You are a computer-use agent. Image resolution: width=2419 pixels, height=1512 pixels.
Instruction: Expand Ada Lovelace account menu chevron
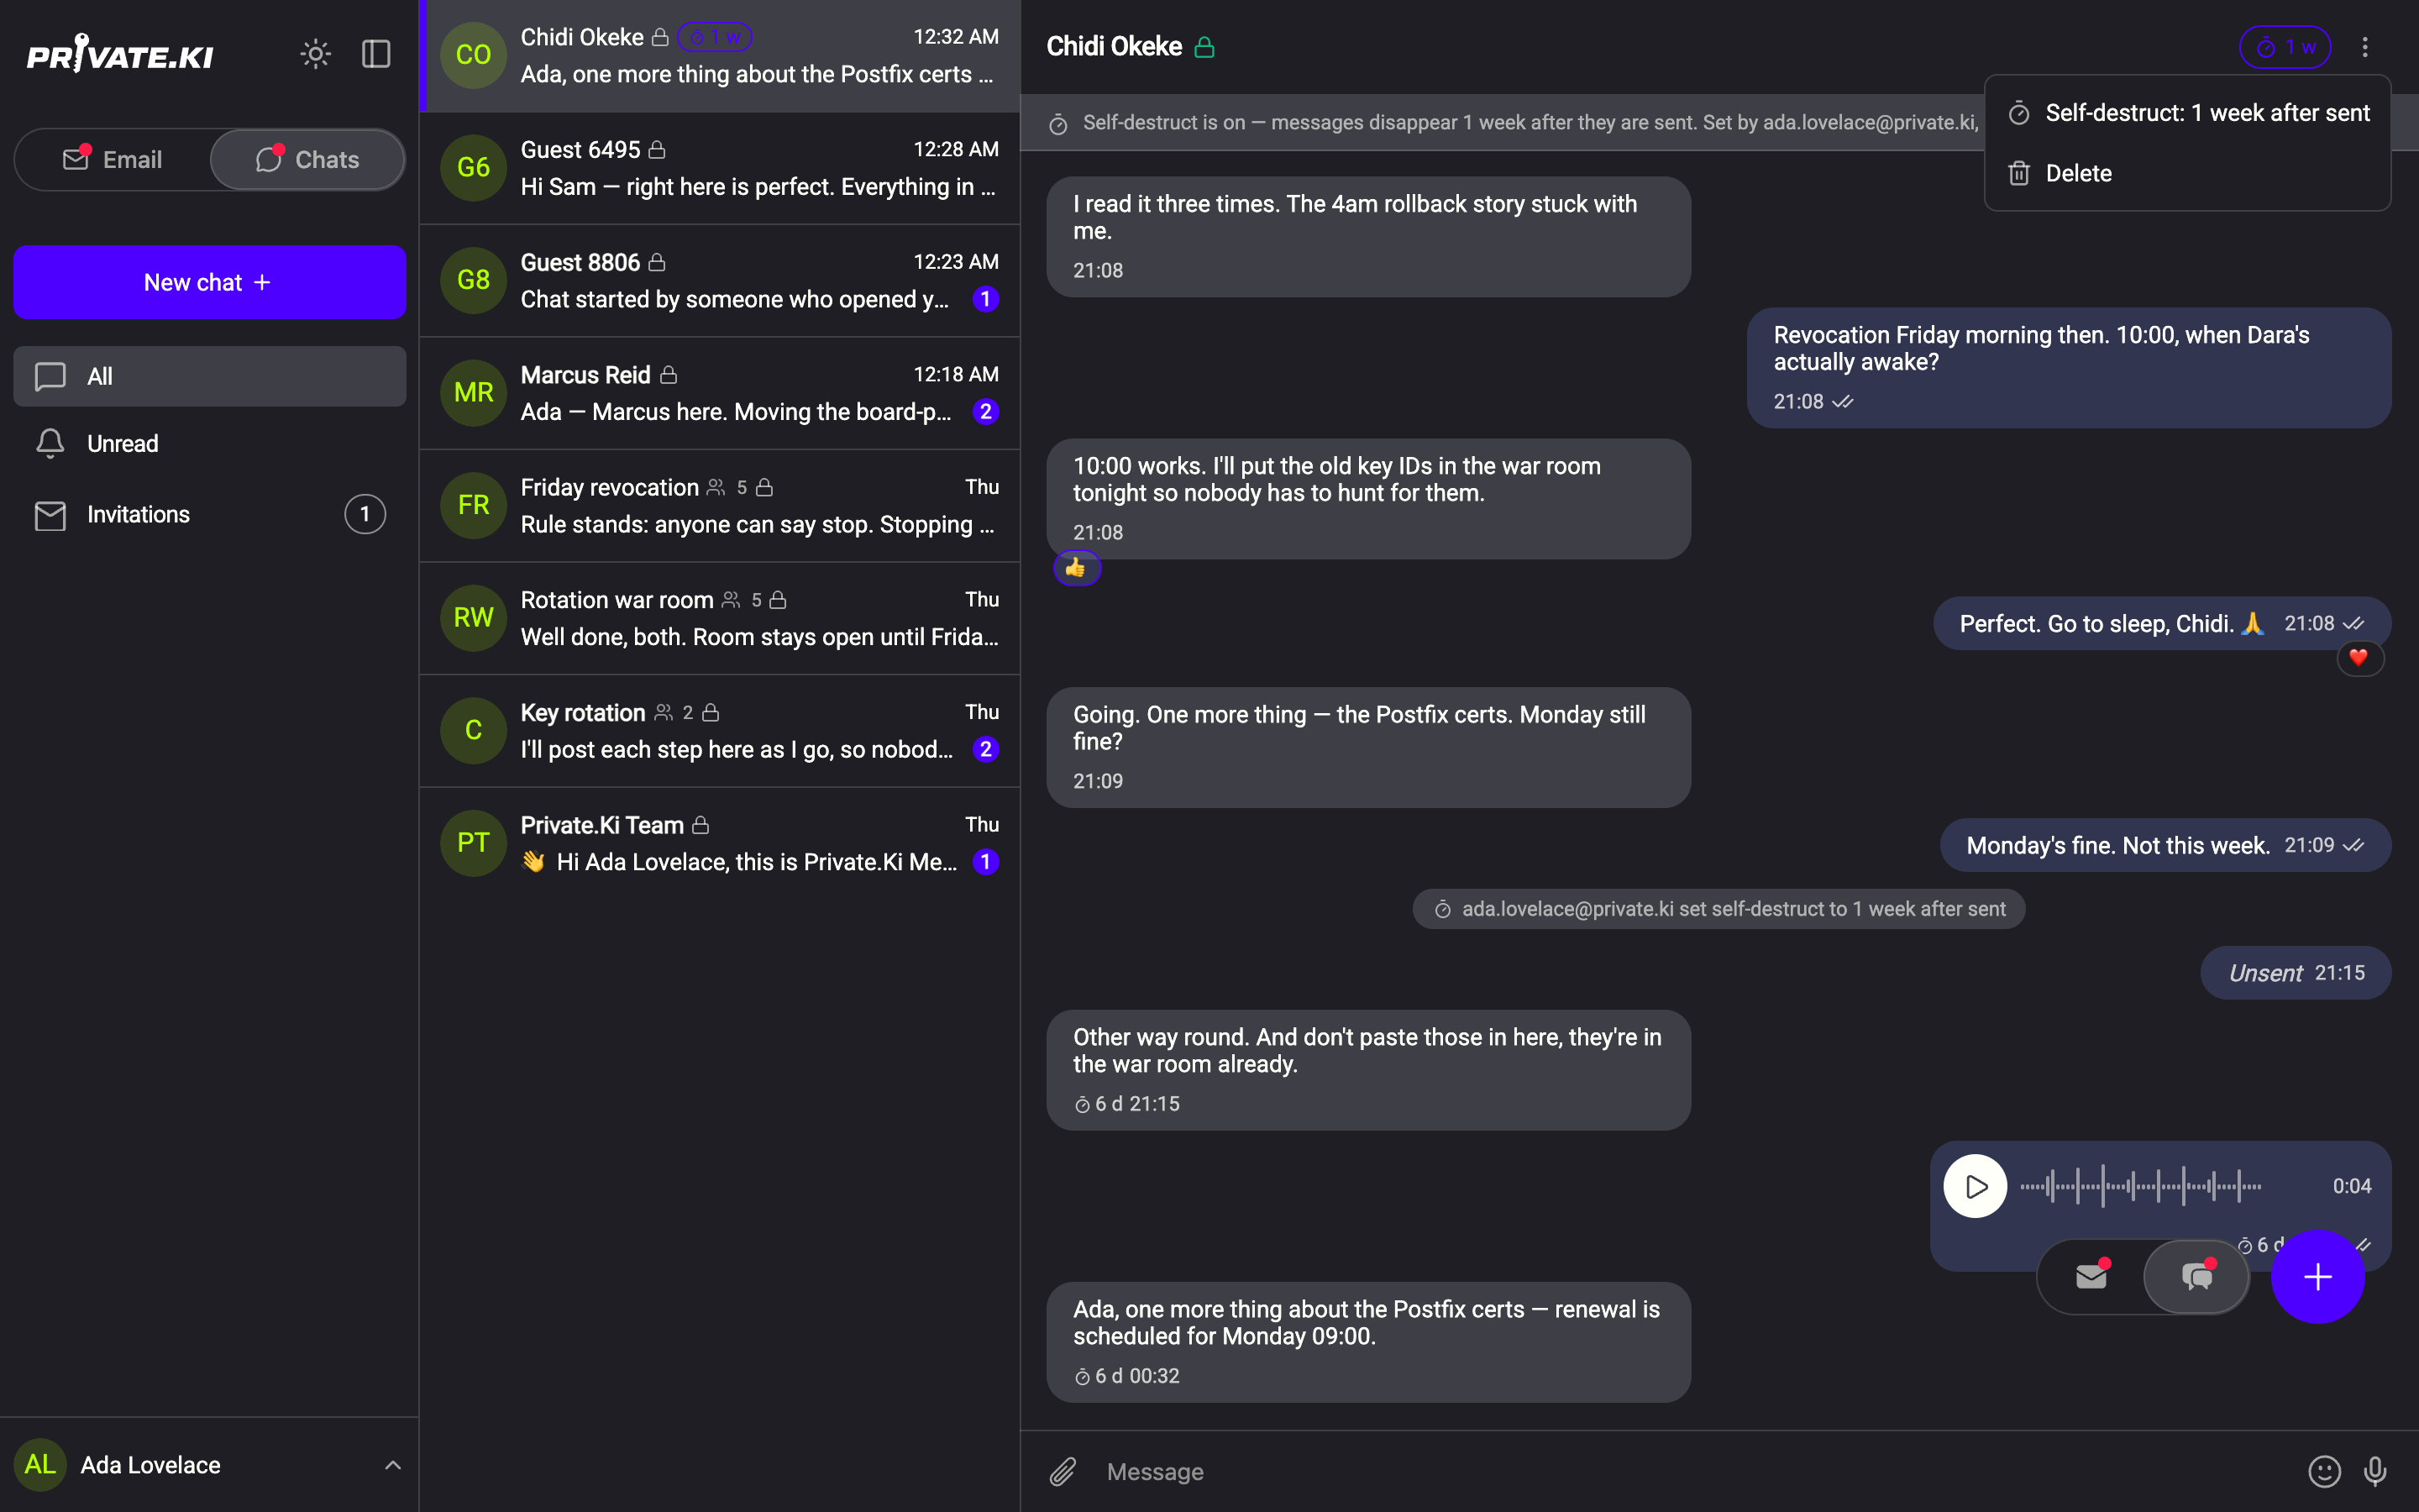tap(393, 1465)
